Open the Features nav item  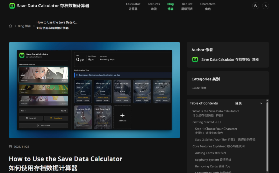click(x=154, y=6)
